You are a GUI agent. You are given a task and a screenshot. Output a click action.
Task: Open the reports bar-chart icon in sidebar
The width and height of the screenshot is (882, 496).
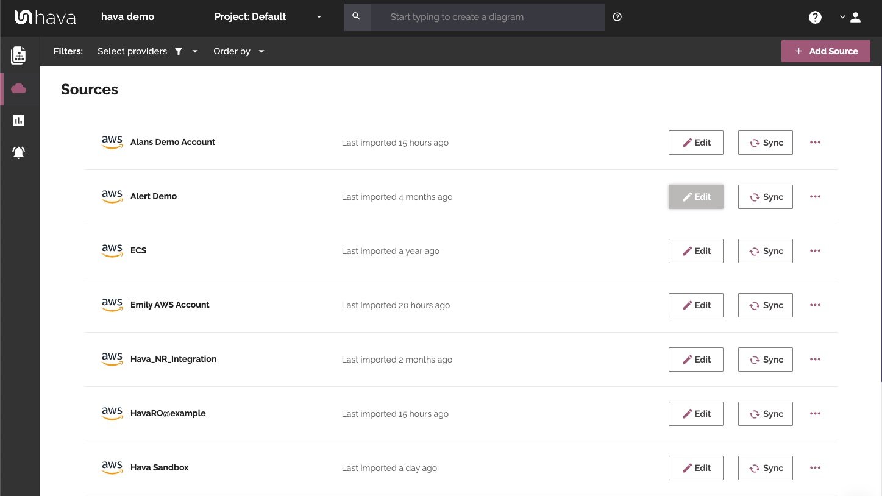click(18, 120)
